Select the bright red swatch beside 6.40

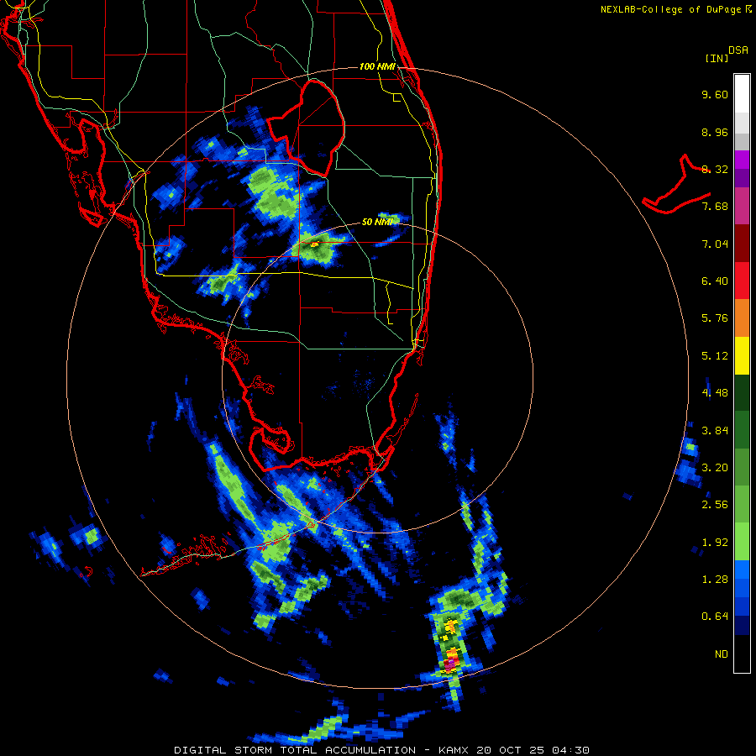tap(742, 281)
